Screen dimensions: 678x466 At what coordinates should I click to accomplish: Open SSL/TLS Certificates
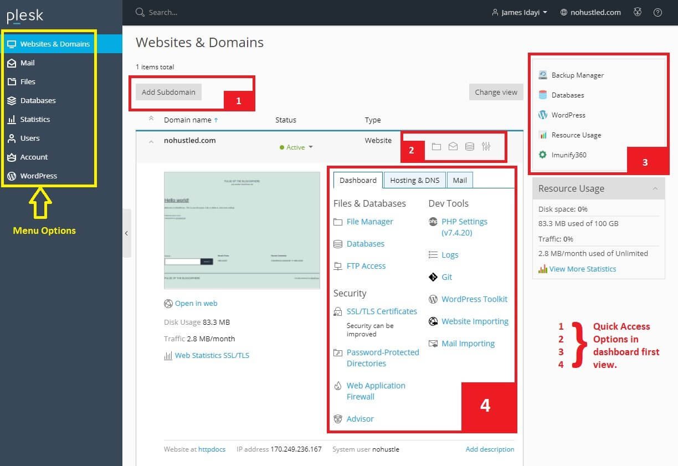pyautogui.click(x=382, y=311)
